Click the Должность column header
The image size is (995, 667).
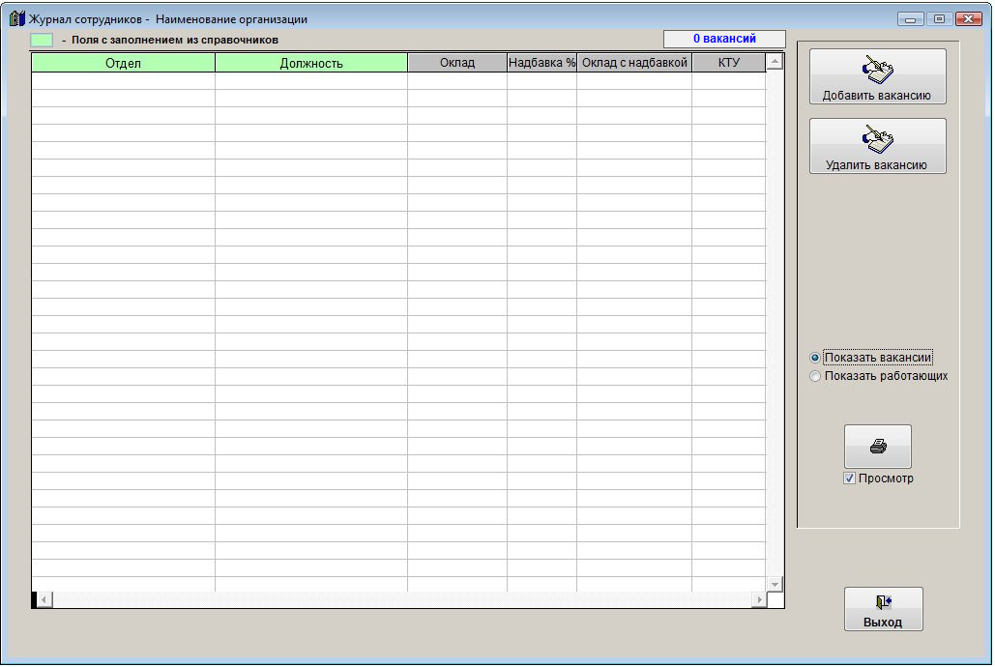pyautogui.click(x=311, y=63)
